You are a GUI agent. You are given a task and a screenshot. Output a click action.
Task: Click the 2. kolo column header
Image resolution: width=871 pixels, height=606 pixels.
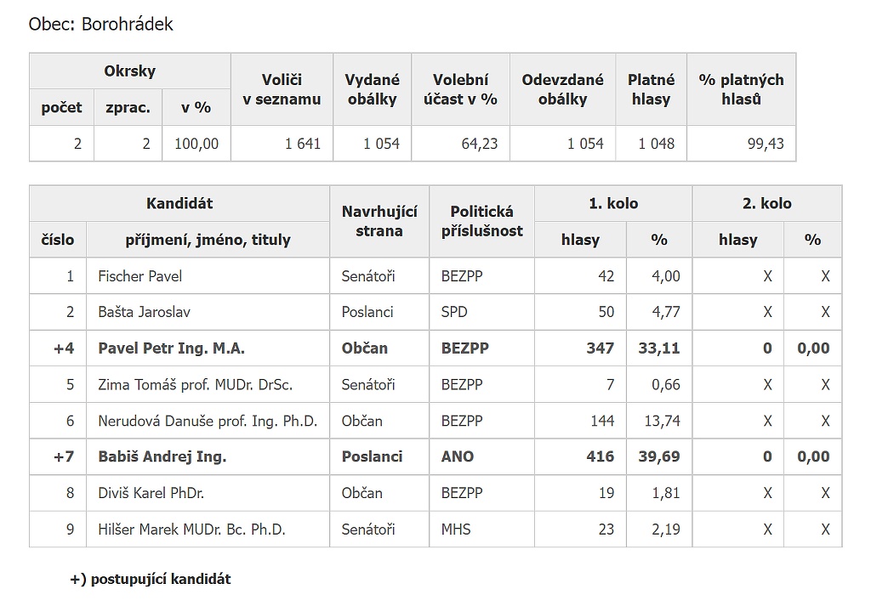767,203
